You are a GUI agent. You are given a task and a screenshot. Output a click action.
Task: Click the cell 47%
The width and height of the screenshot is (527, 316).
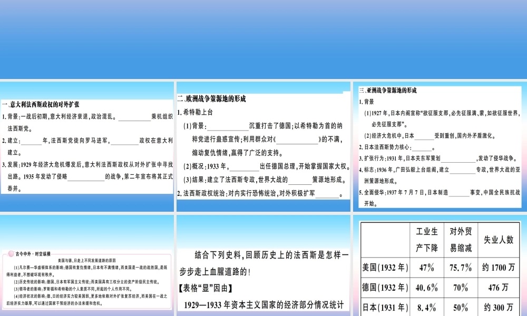point(427,268)
